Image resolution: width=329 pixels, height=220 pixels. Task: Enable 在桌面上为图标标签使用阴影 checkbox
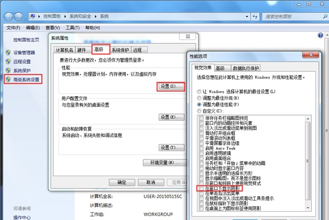(201, 208)
